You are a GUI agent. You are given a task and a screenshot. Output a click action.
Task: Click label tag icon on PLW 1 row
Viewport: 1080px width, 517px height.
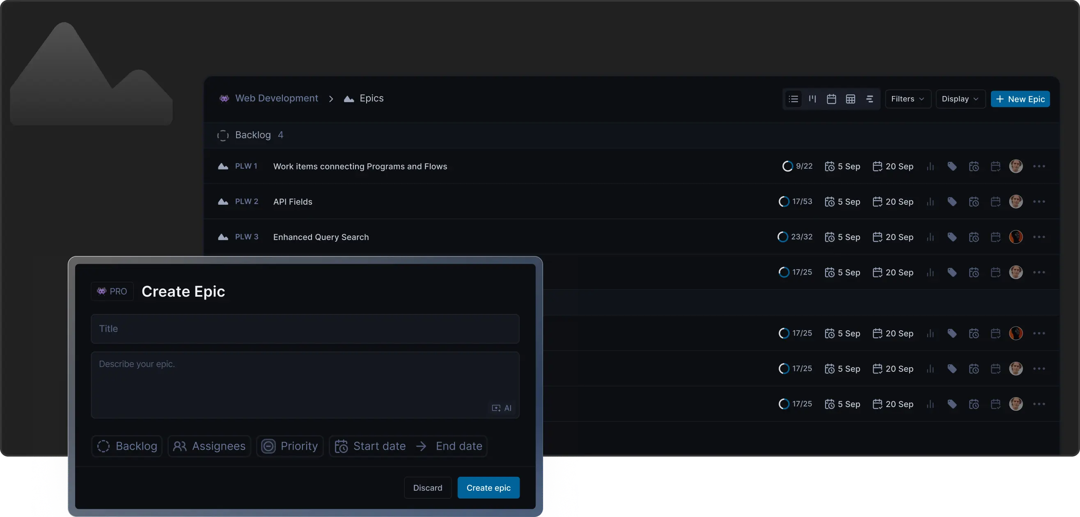[x=952, y=166]
